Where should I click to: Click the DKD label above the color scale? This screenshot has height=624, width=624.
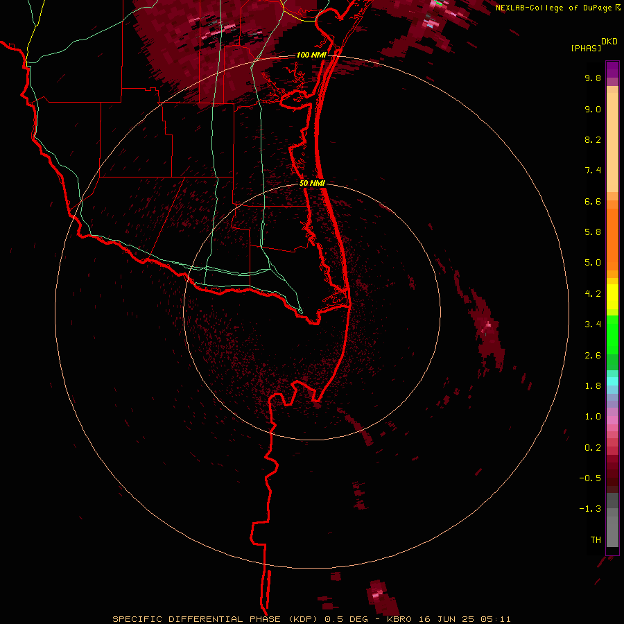[609, 42]
